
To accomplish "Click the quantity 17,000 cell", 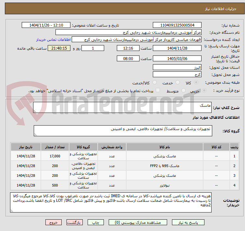I will [55, 156].
